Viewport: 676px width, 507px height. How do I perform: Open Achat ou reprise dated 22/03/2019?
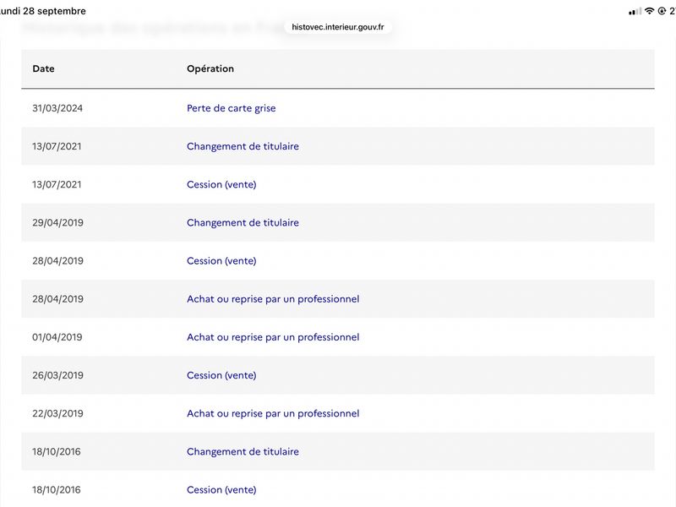coord(273,413)
